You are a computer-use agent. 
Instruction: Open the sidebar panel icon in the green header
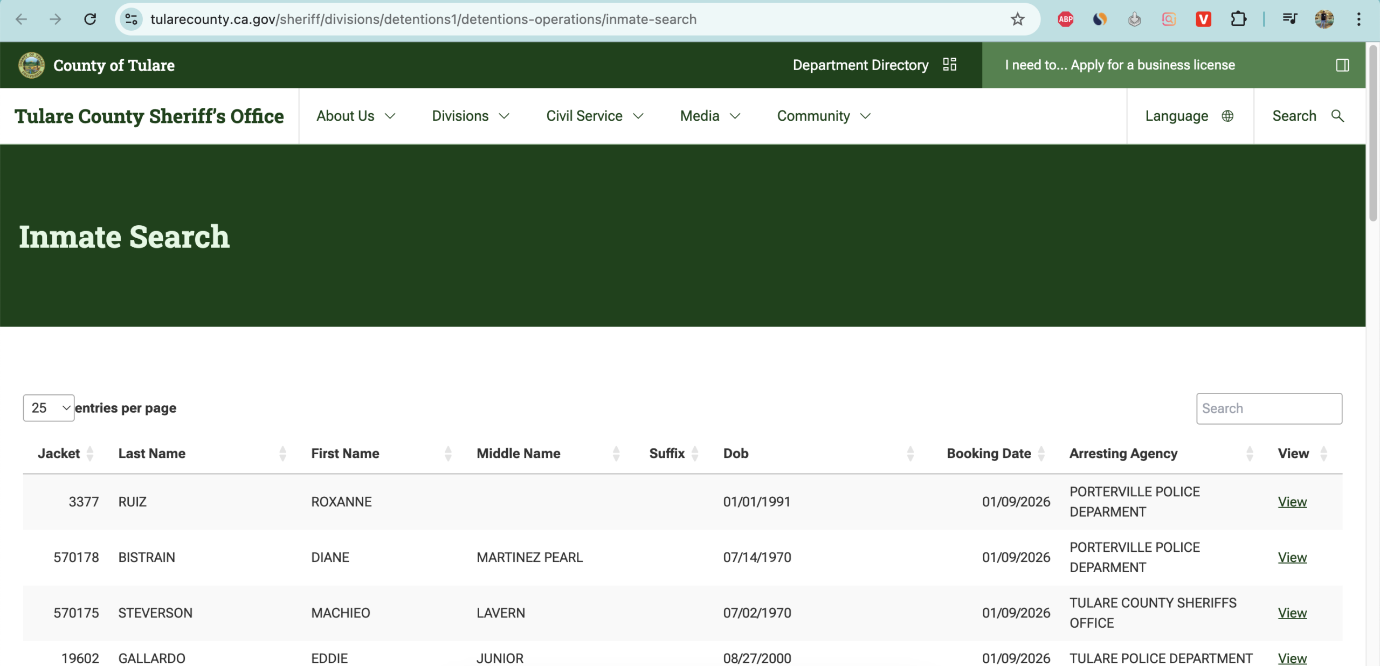point(1342,65)
